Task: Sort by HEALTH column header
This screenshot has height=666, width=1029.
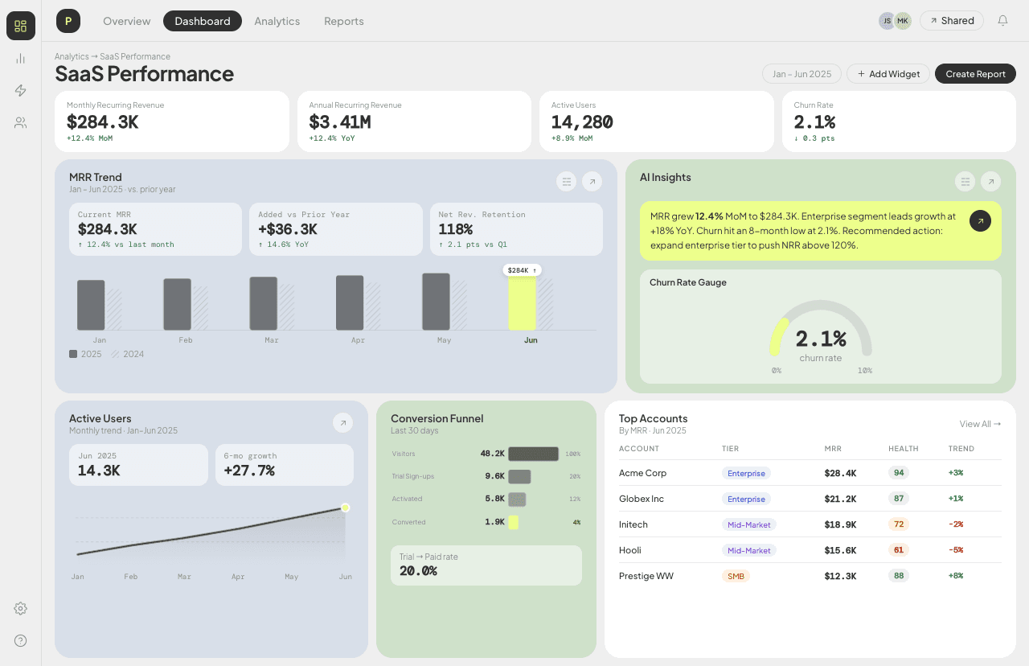Action: click(x=904, y=449)
